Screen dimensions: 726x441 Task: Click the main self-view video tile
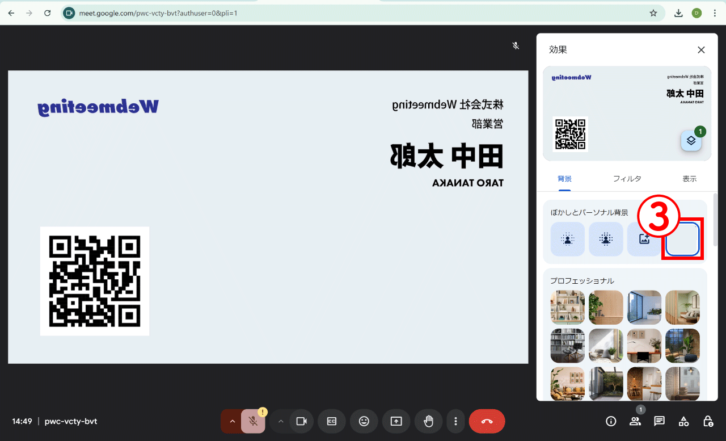[268, 217]
